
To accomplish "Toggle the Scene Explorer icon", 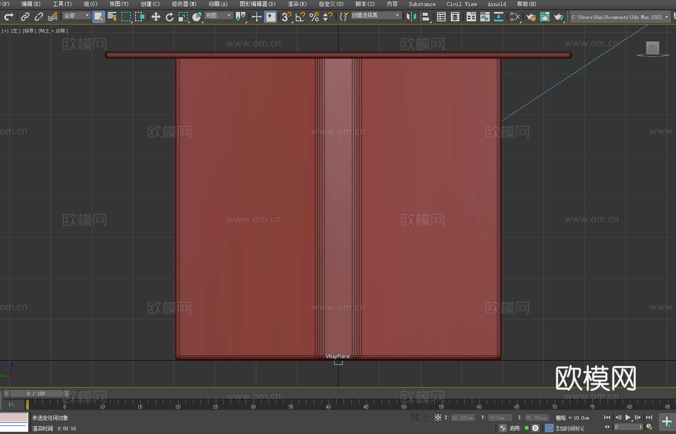I will point(441,17).
